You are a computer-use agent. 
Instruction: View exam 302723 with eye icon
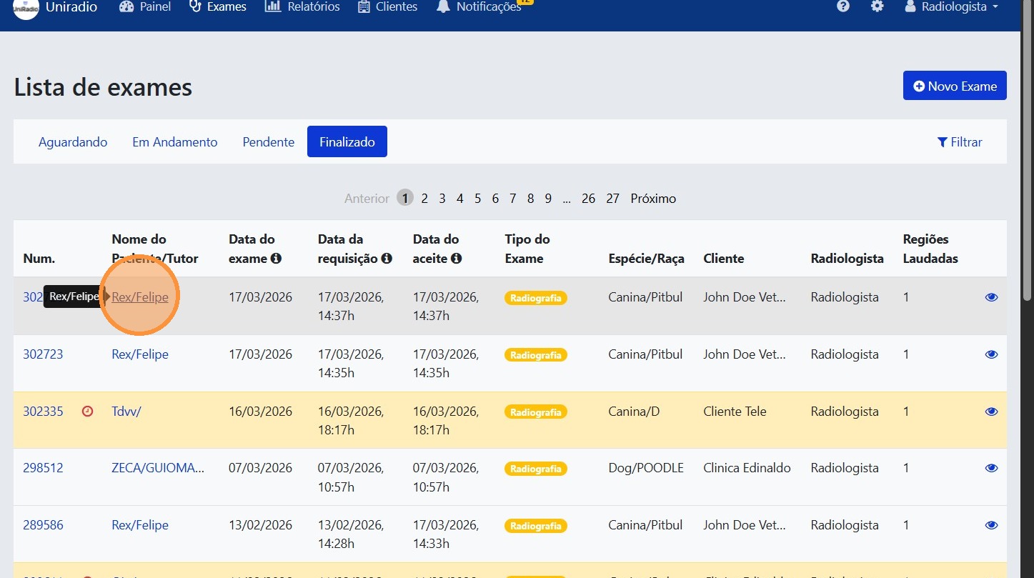(991, 354)
